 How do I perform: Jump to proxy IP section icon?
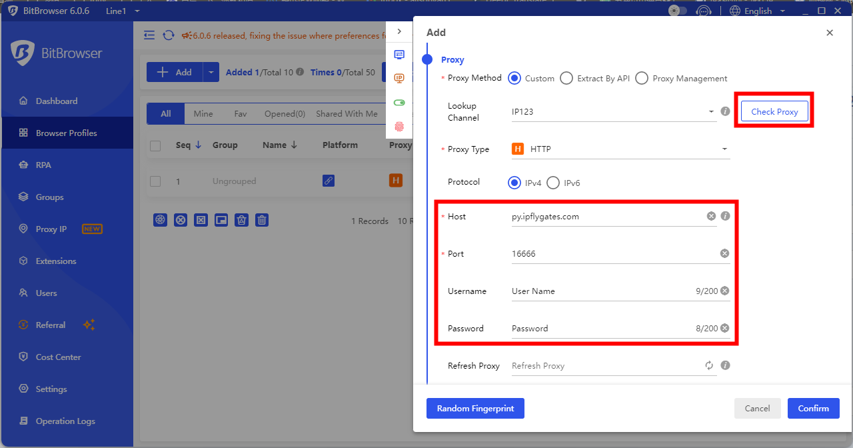[399, 78]
